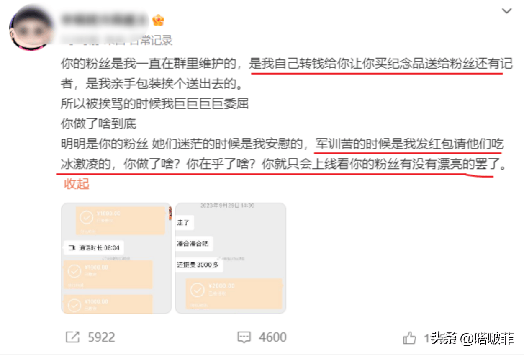
Task: Open the post options chevron menu
Action: click(x=507, y=11)
